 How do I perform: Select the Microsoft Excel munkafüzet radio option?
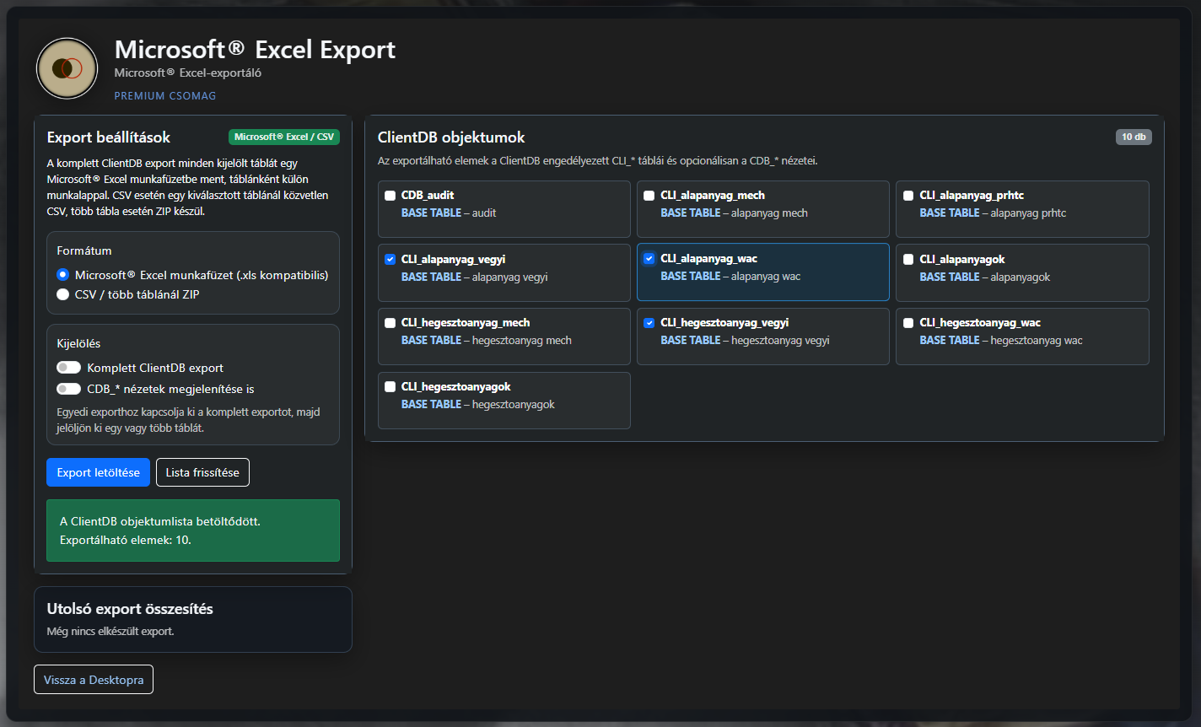tap(62, 275)
